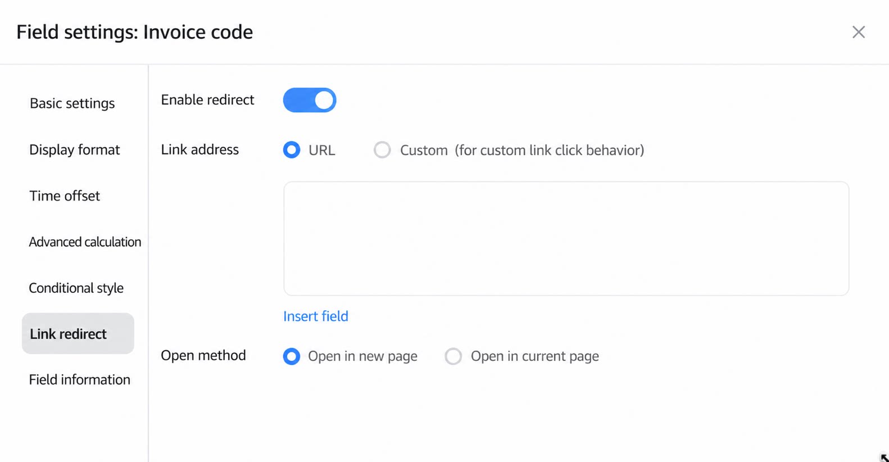Select the Conditional style section
This screenshot has width=889, height=462.
point(76,288)
